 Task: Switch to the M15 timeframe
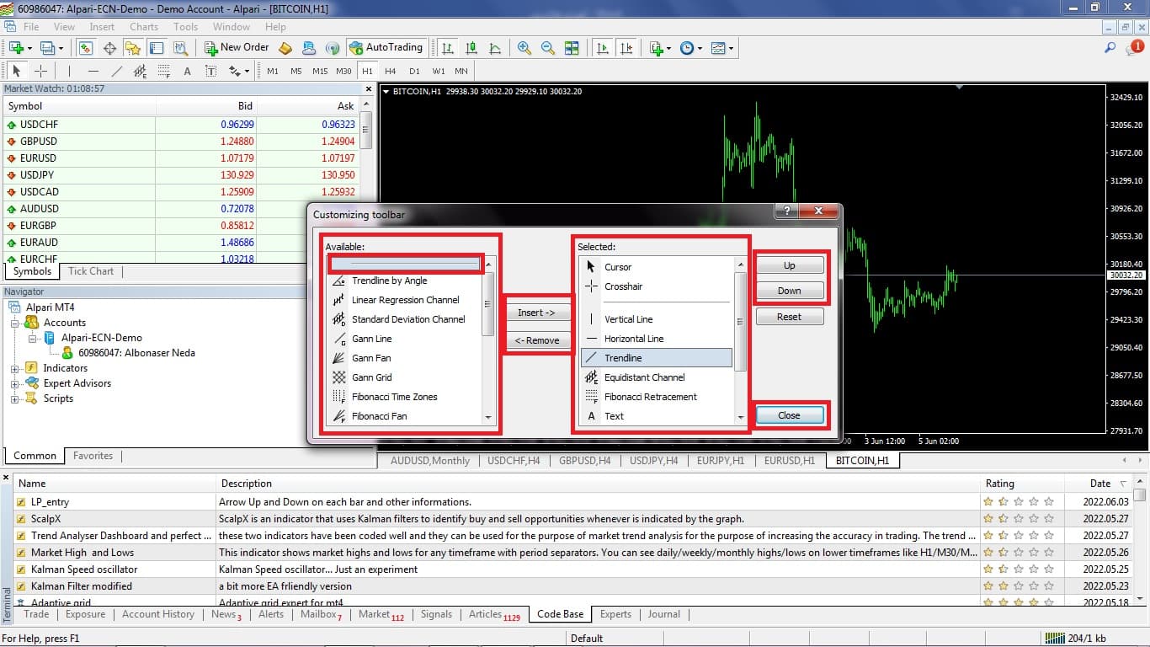[320, 71]
